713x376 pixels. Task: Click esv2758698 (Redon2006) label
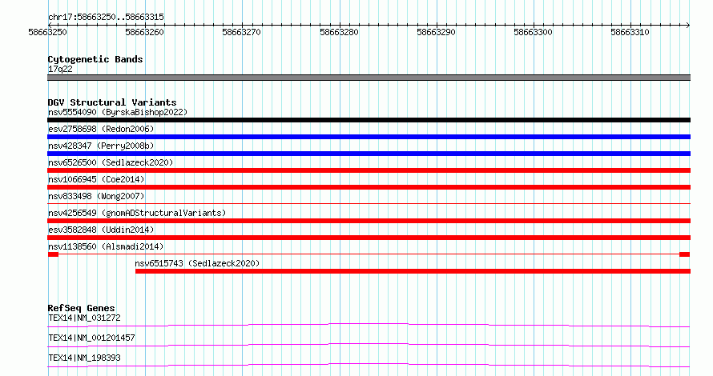point(101,129)
